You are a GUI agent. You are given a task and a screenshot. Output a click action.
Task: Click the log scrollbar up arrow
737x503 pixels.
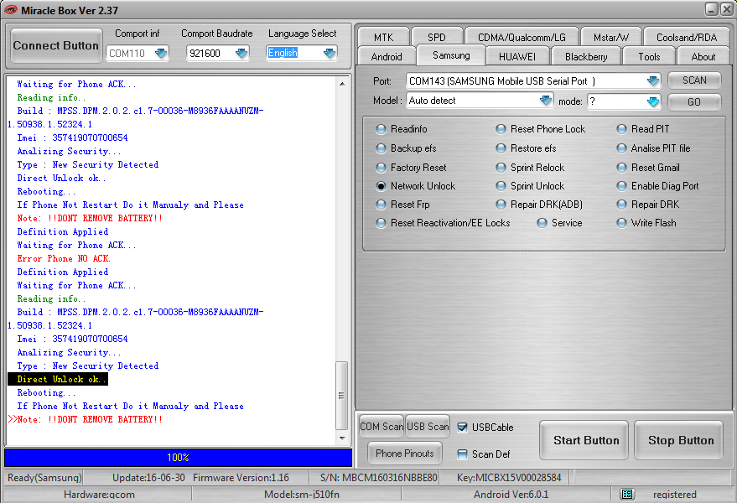point(342,84)
